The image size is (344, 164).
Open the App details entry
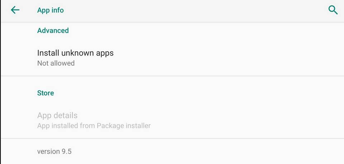(x=172, y=120)
